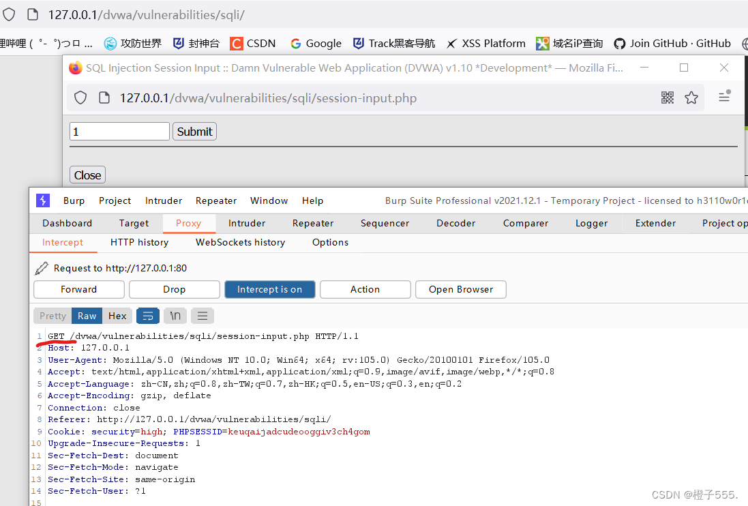The height and width of the screenshot is (506, 748).
Task: Click the Submit button in the popup
Action: click(x=194, y=131)
